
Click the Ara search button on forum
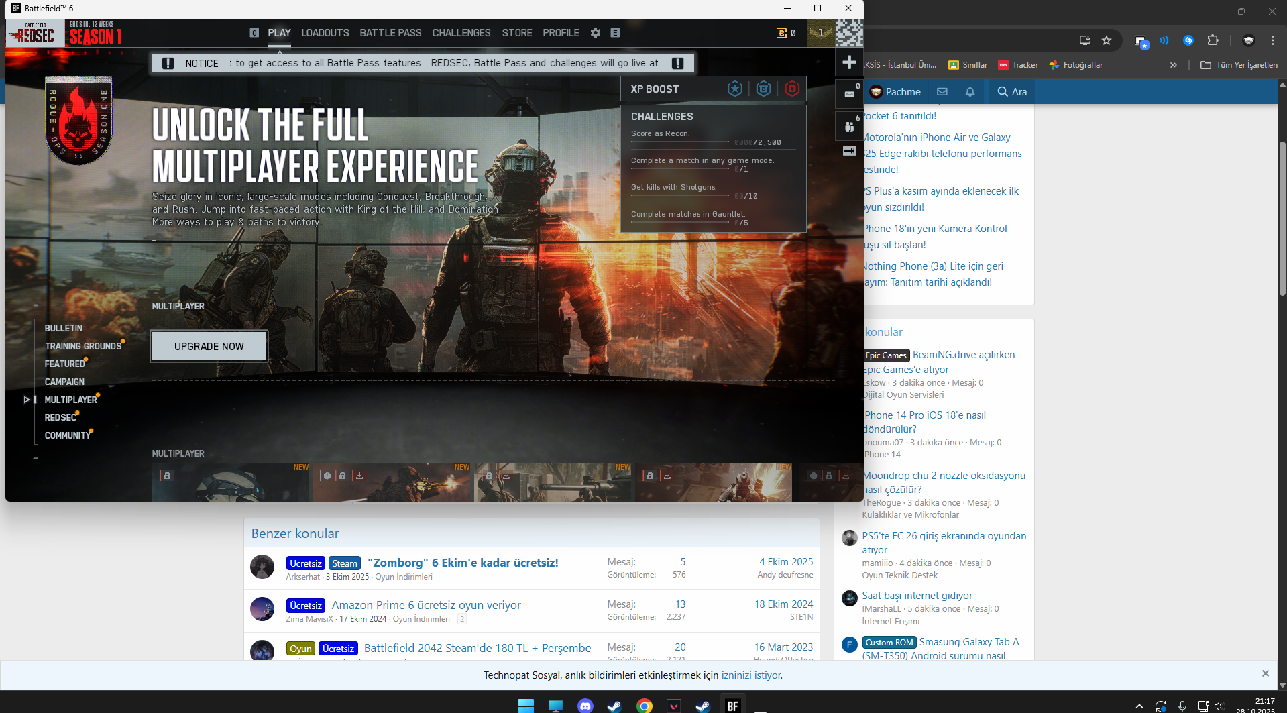pyautogui.click(x=1012, y=92)
